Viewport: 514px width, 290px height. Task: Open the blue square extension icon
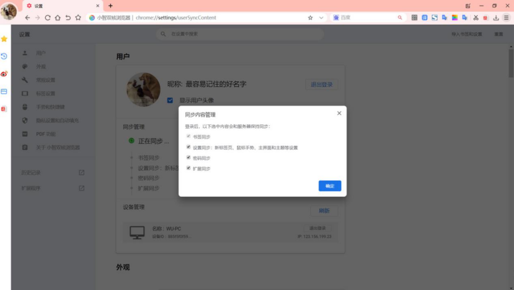[x=425, y=18]
